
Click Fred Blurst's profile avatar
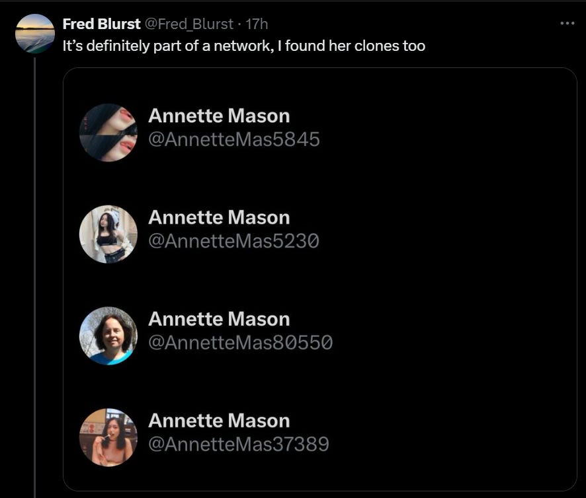click(x=35, y=34)
